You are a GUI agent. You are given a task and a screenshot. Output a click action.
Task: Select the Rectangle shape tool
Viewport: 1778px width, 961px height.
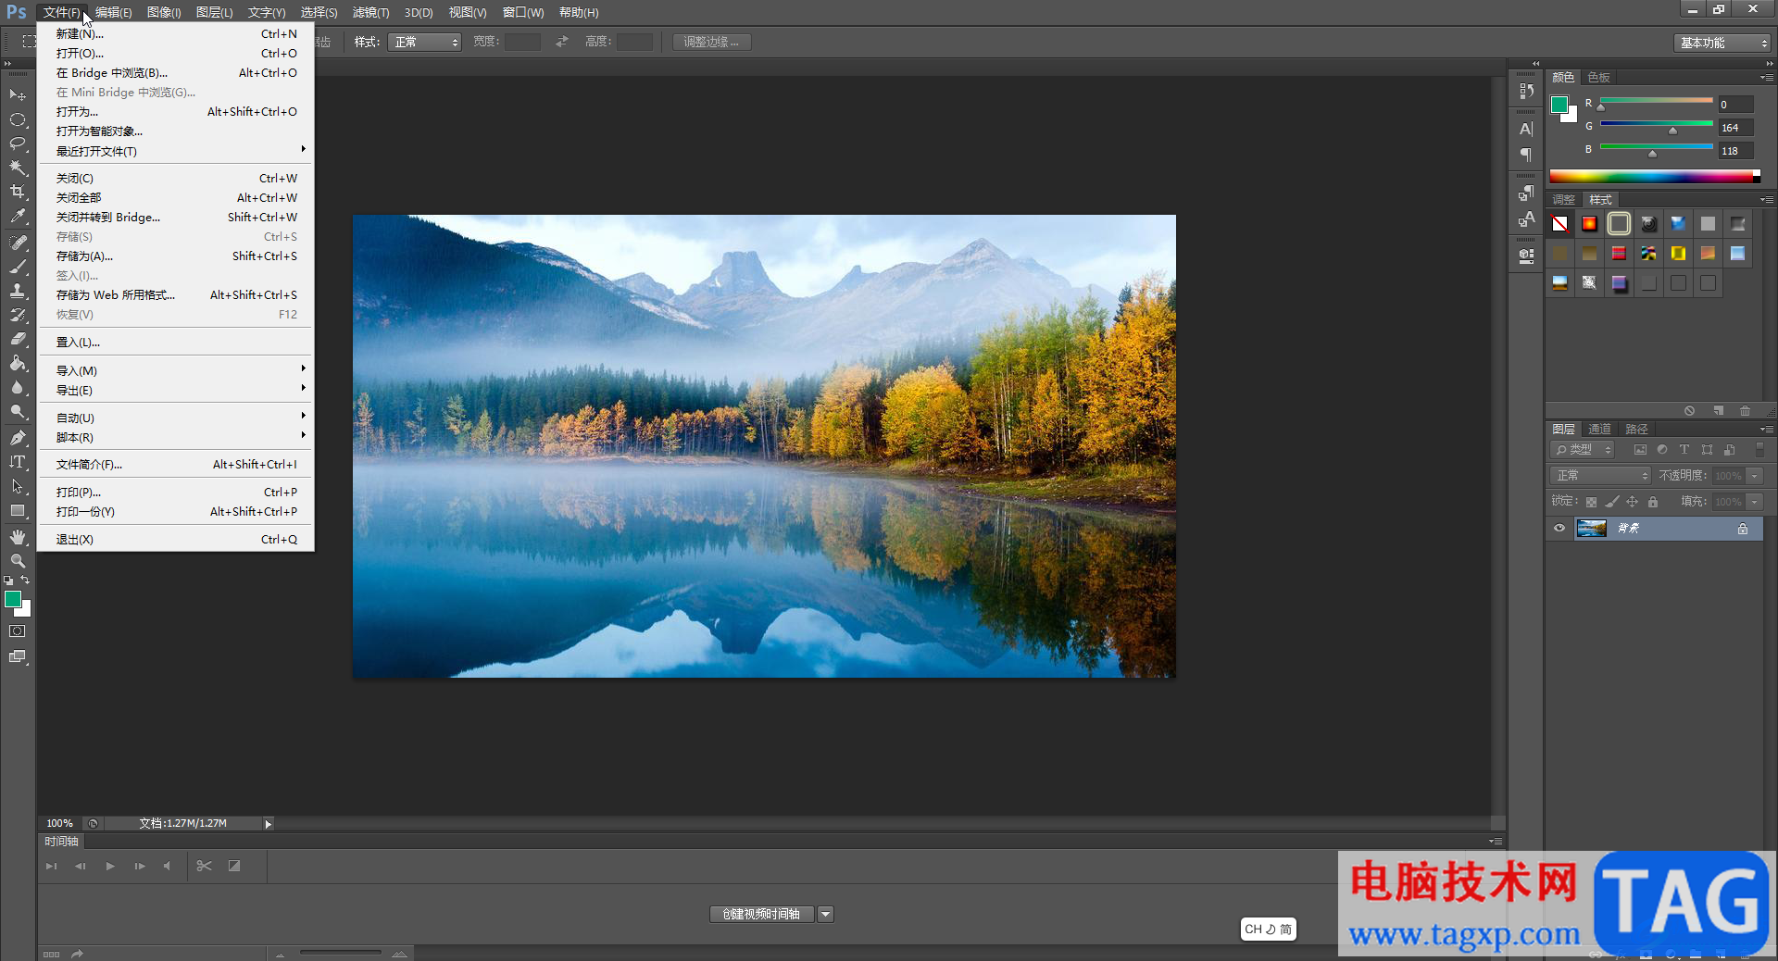(x=18, y=510)
